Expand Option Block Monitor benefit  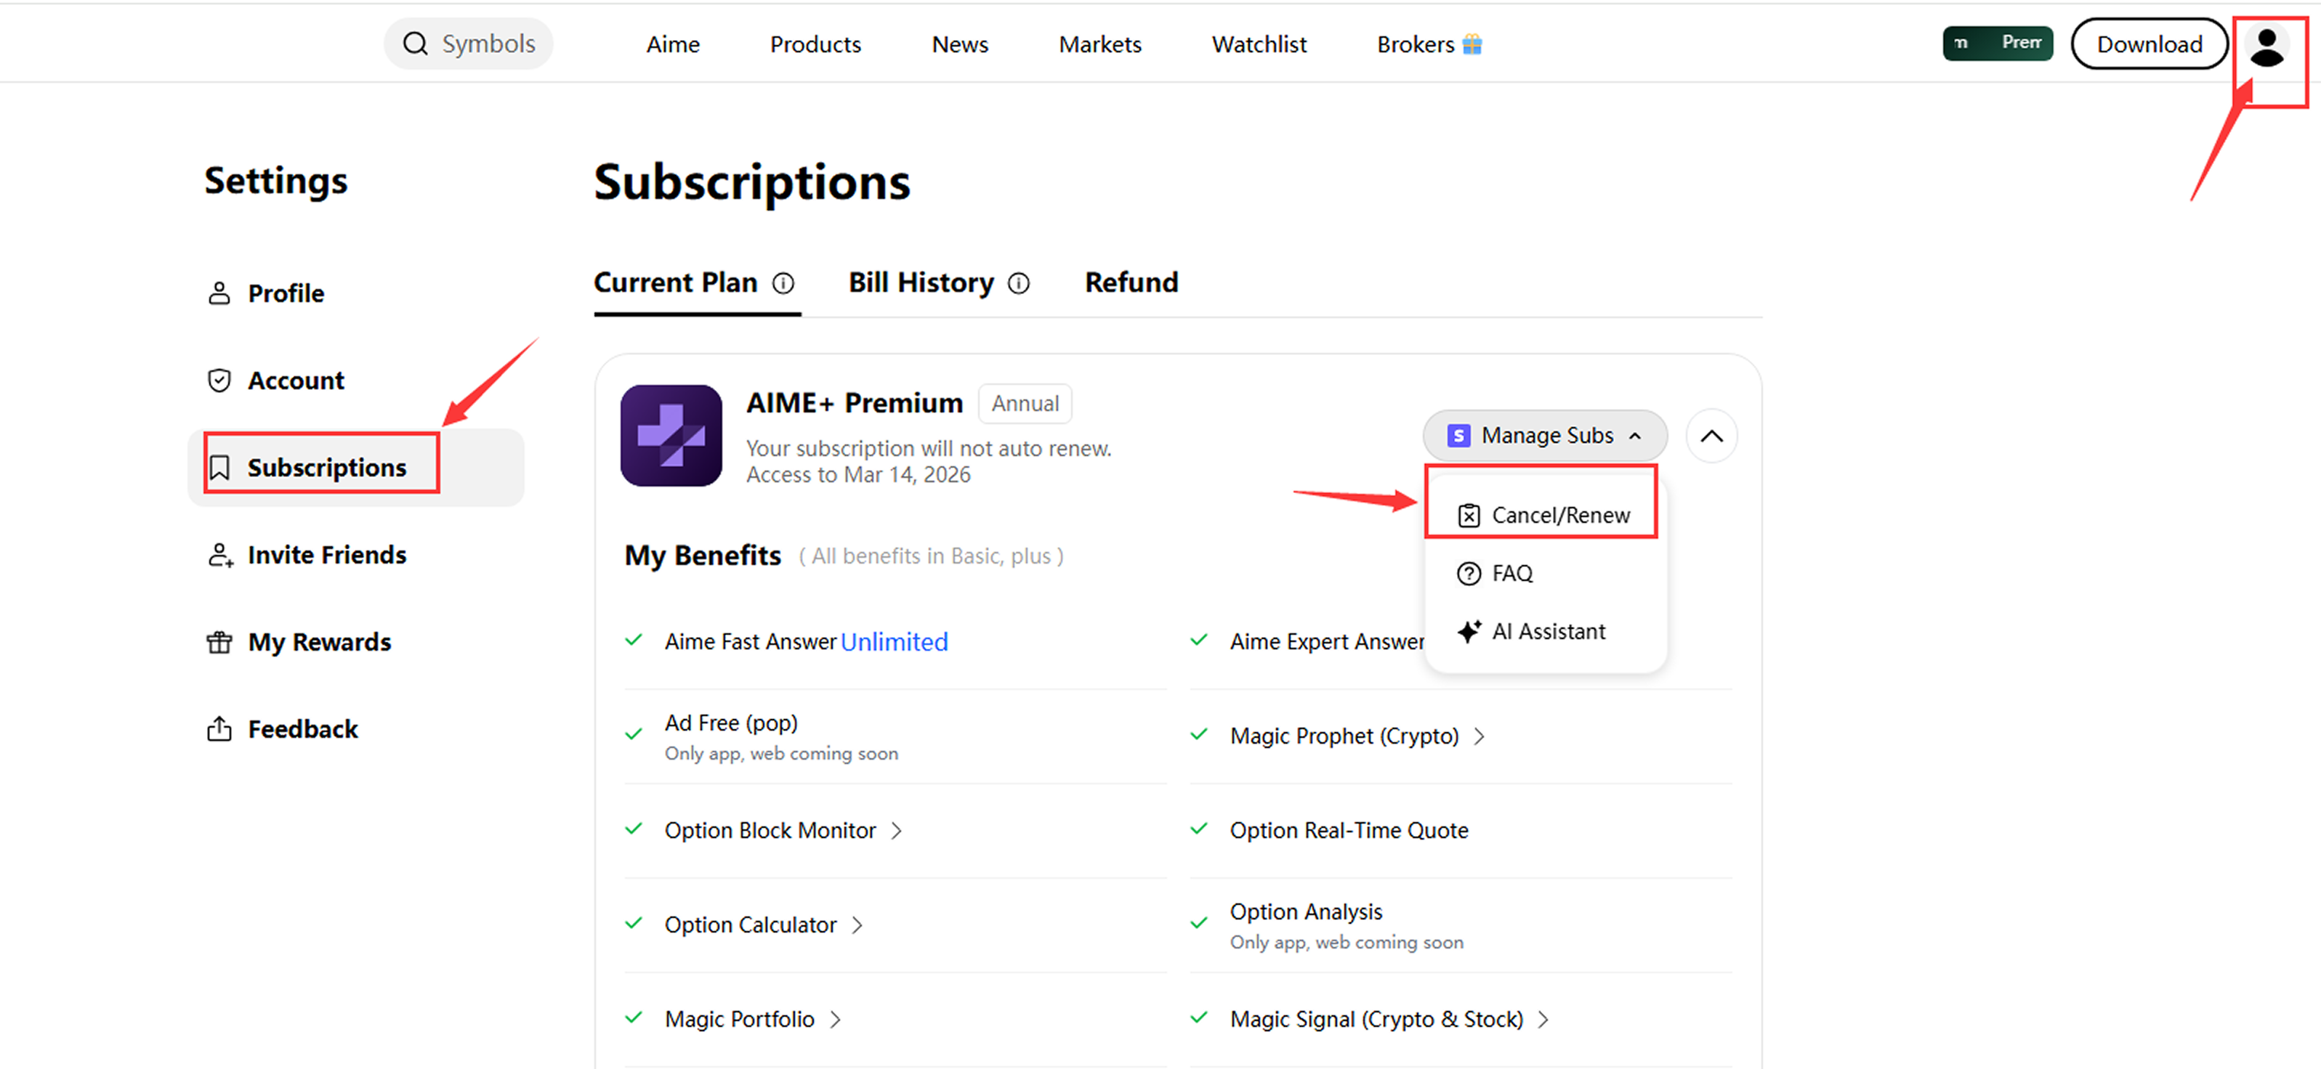point(897,830)
